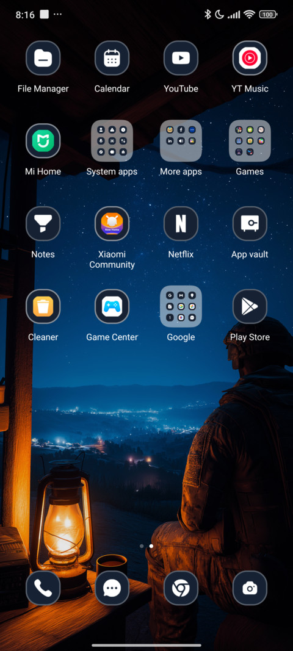Open the Netflix app
This screenshot has width=293, height=651.
click(x=181, y=224)
